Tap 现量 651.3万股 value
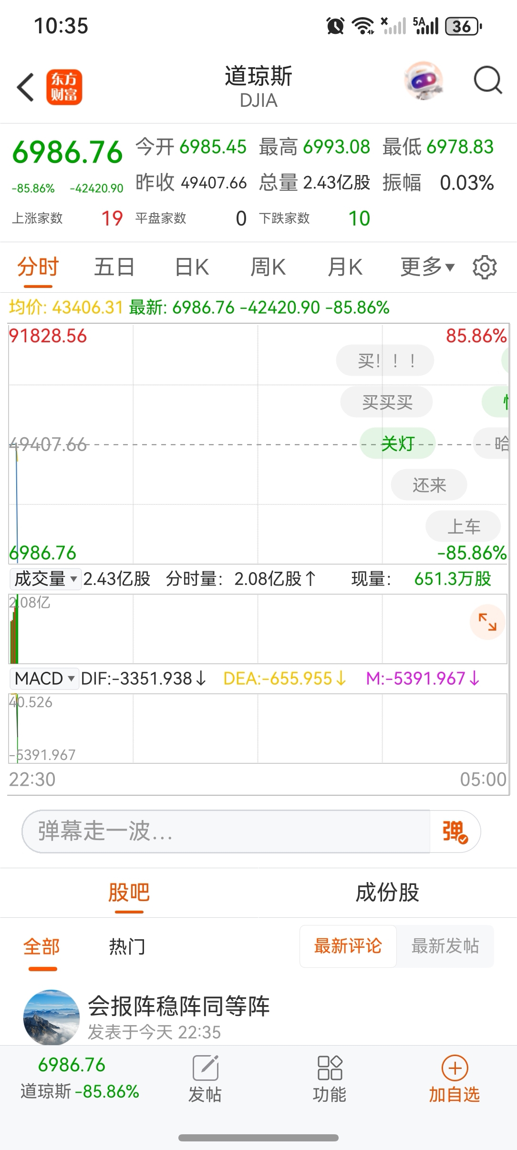 pyautogui.click(x=453, y=579)
